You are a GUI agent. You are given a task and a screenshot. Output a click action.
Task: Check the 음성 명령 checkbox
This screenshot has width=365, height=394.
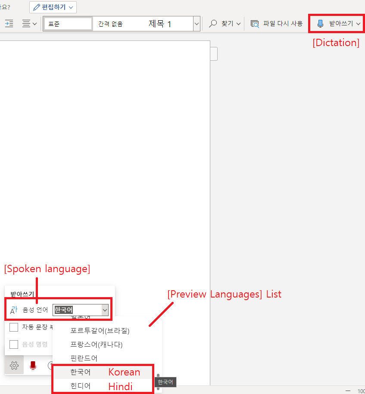14,344
